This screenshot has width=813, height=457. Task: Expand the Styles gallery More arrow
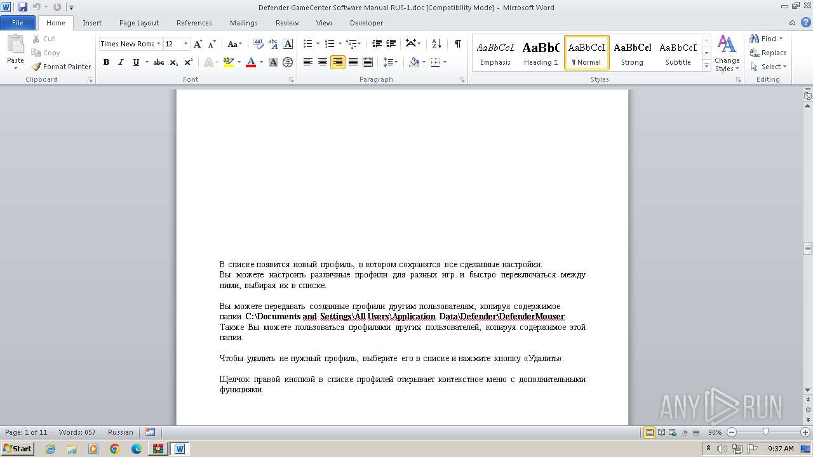pos(706,65)
